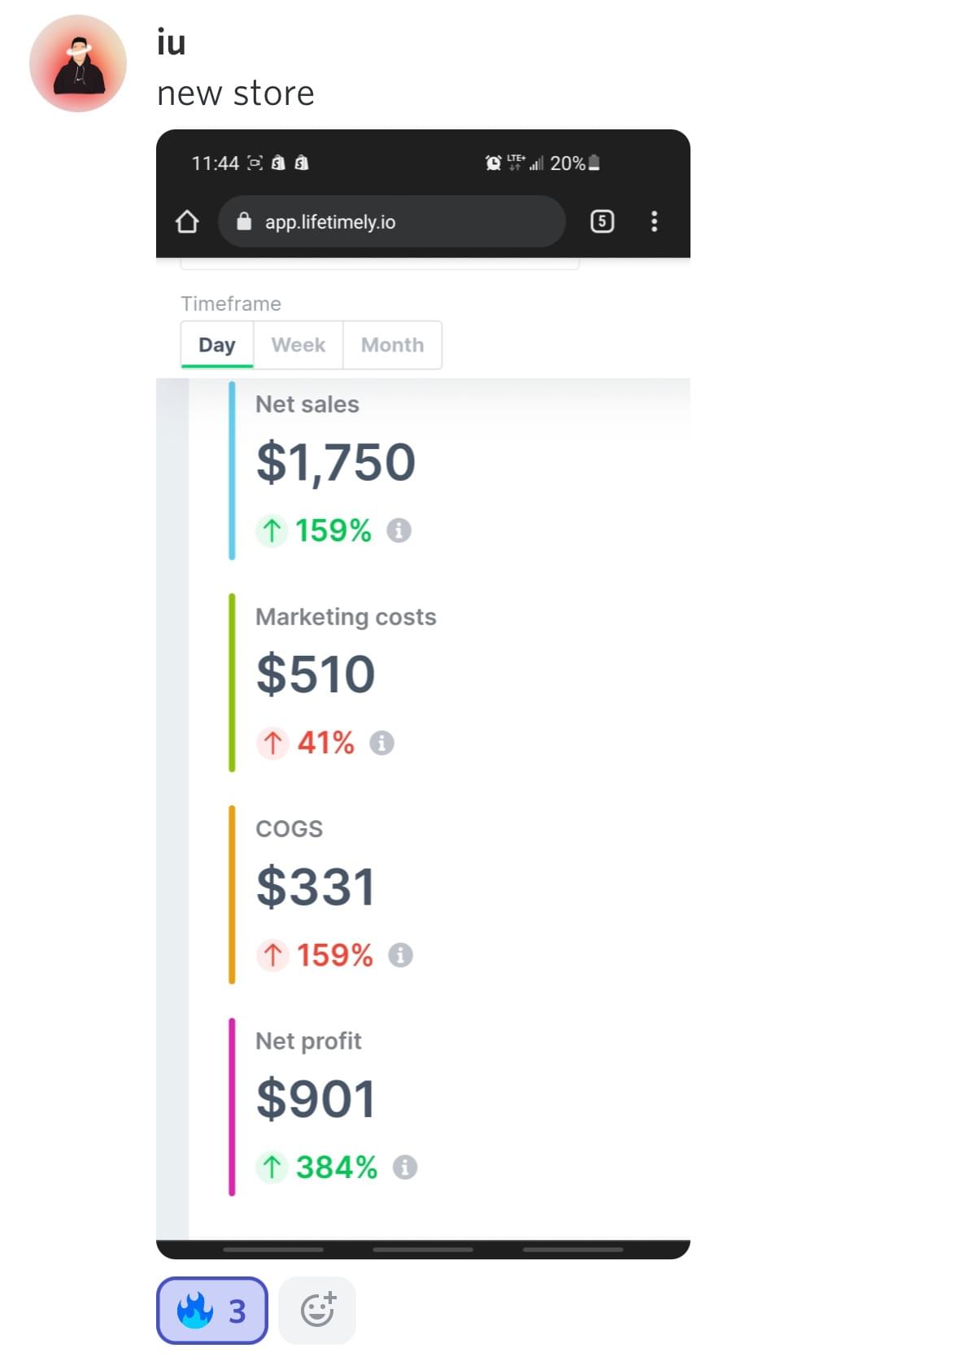Select the Day timeframe tab
The height and width of the screenshot is (1357, 980).
[217, 345]
